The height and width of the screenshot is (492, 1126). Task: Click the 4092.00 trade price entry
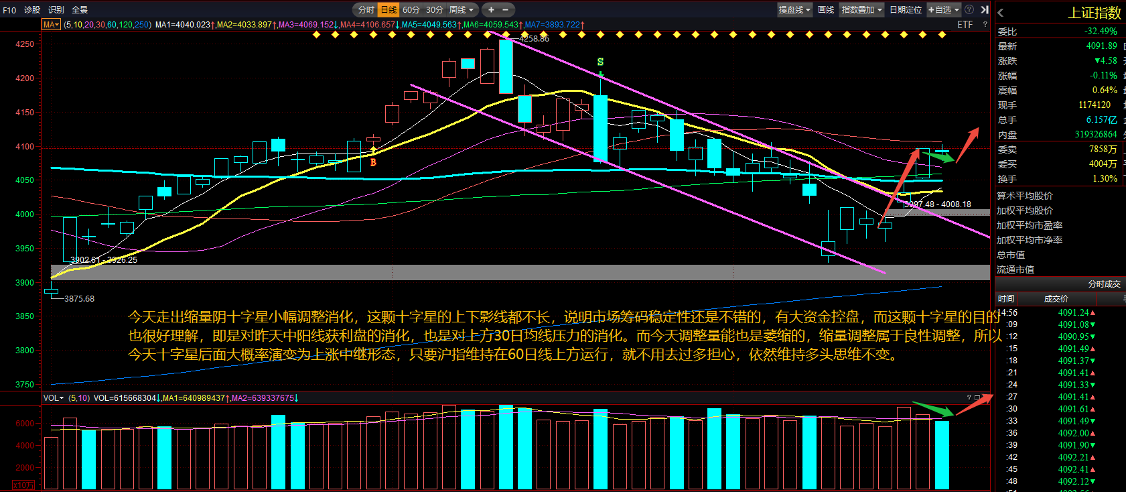[x=1072, y=433]
